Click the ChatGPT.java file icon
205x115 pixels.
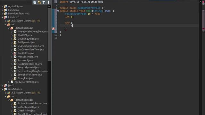[x=15, y=35]
